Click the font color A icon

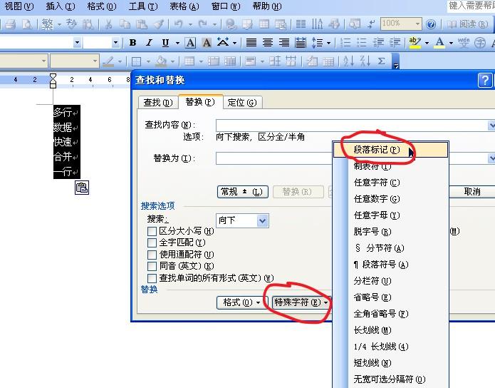439,42
